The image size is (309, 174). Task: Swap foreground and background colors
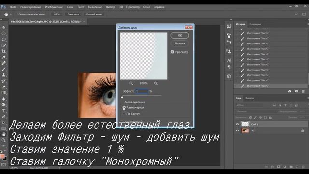(x=5, y=151)
